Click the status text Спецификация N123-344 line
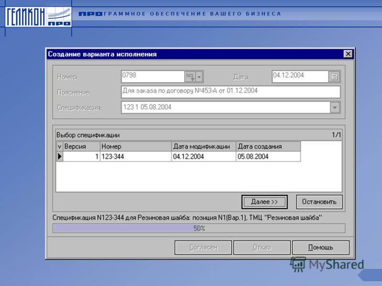The image size is (382, 286). (x=187, y=217)
